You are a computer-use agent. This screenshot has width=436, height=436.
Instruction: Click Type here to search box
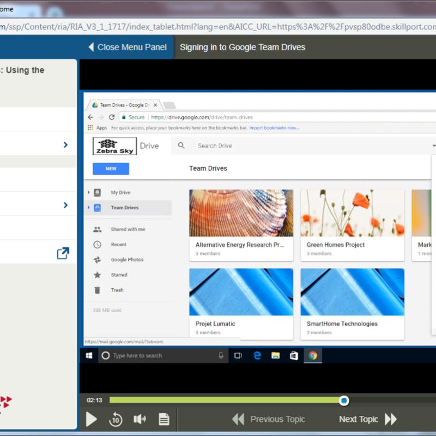click(x=163, y=356)
